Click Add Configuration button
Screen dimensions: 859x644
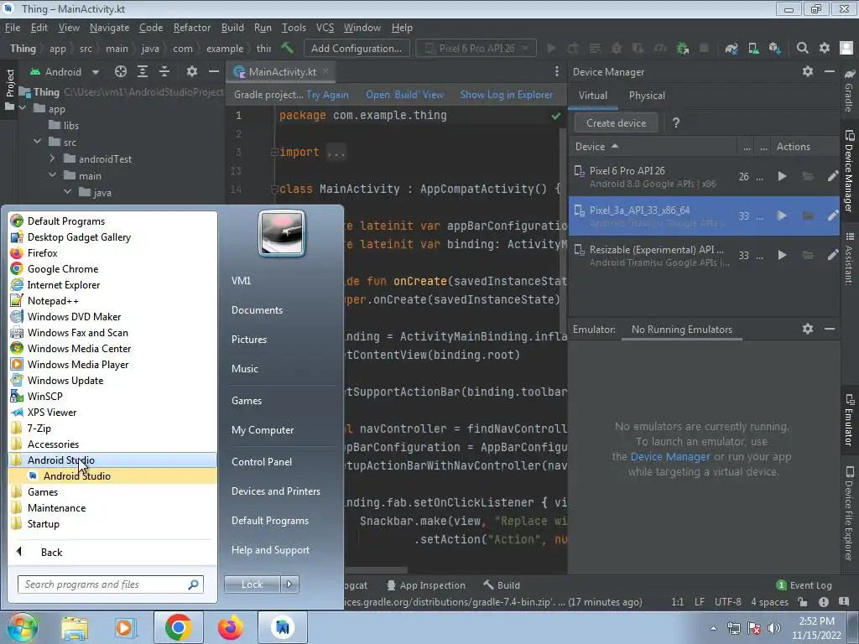click(356, 48)
